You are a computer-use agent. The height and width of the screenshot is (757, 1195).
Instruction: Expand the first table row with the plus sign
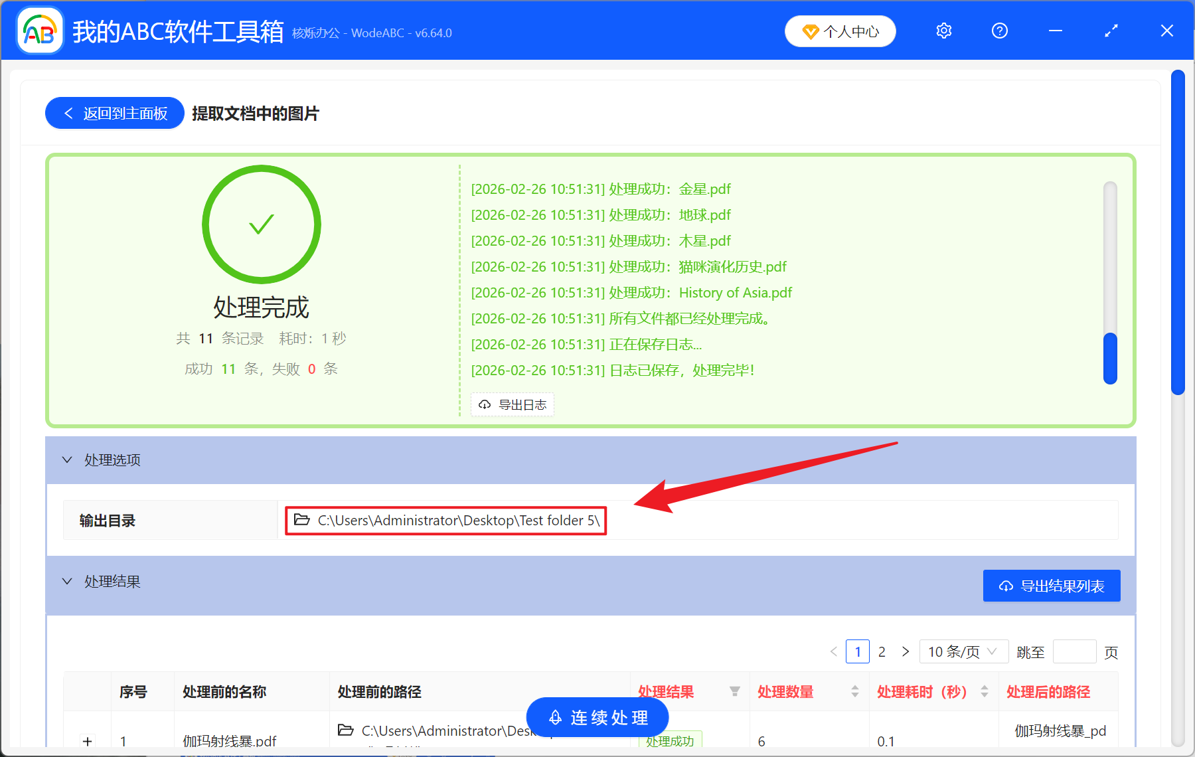(87, 741)
